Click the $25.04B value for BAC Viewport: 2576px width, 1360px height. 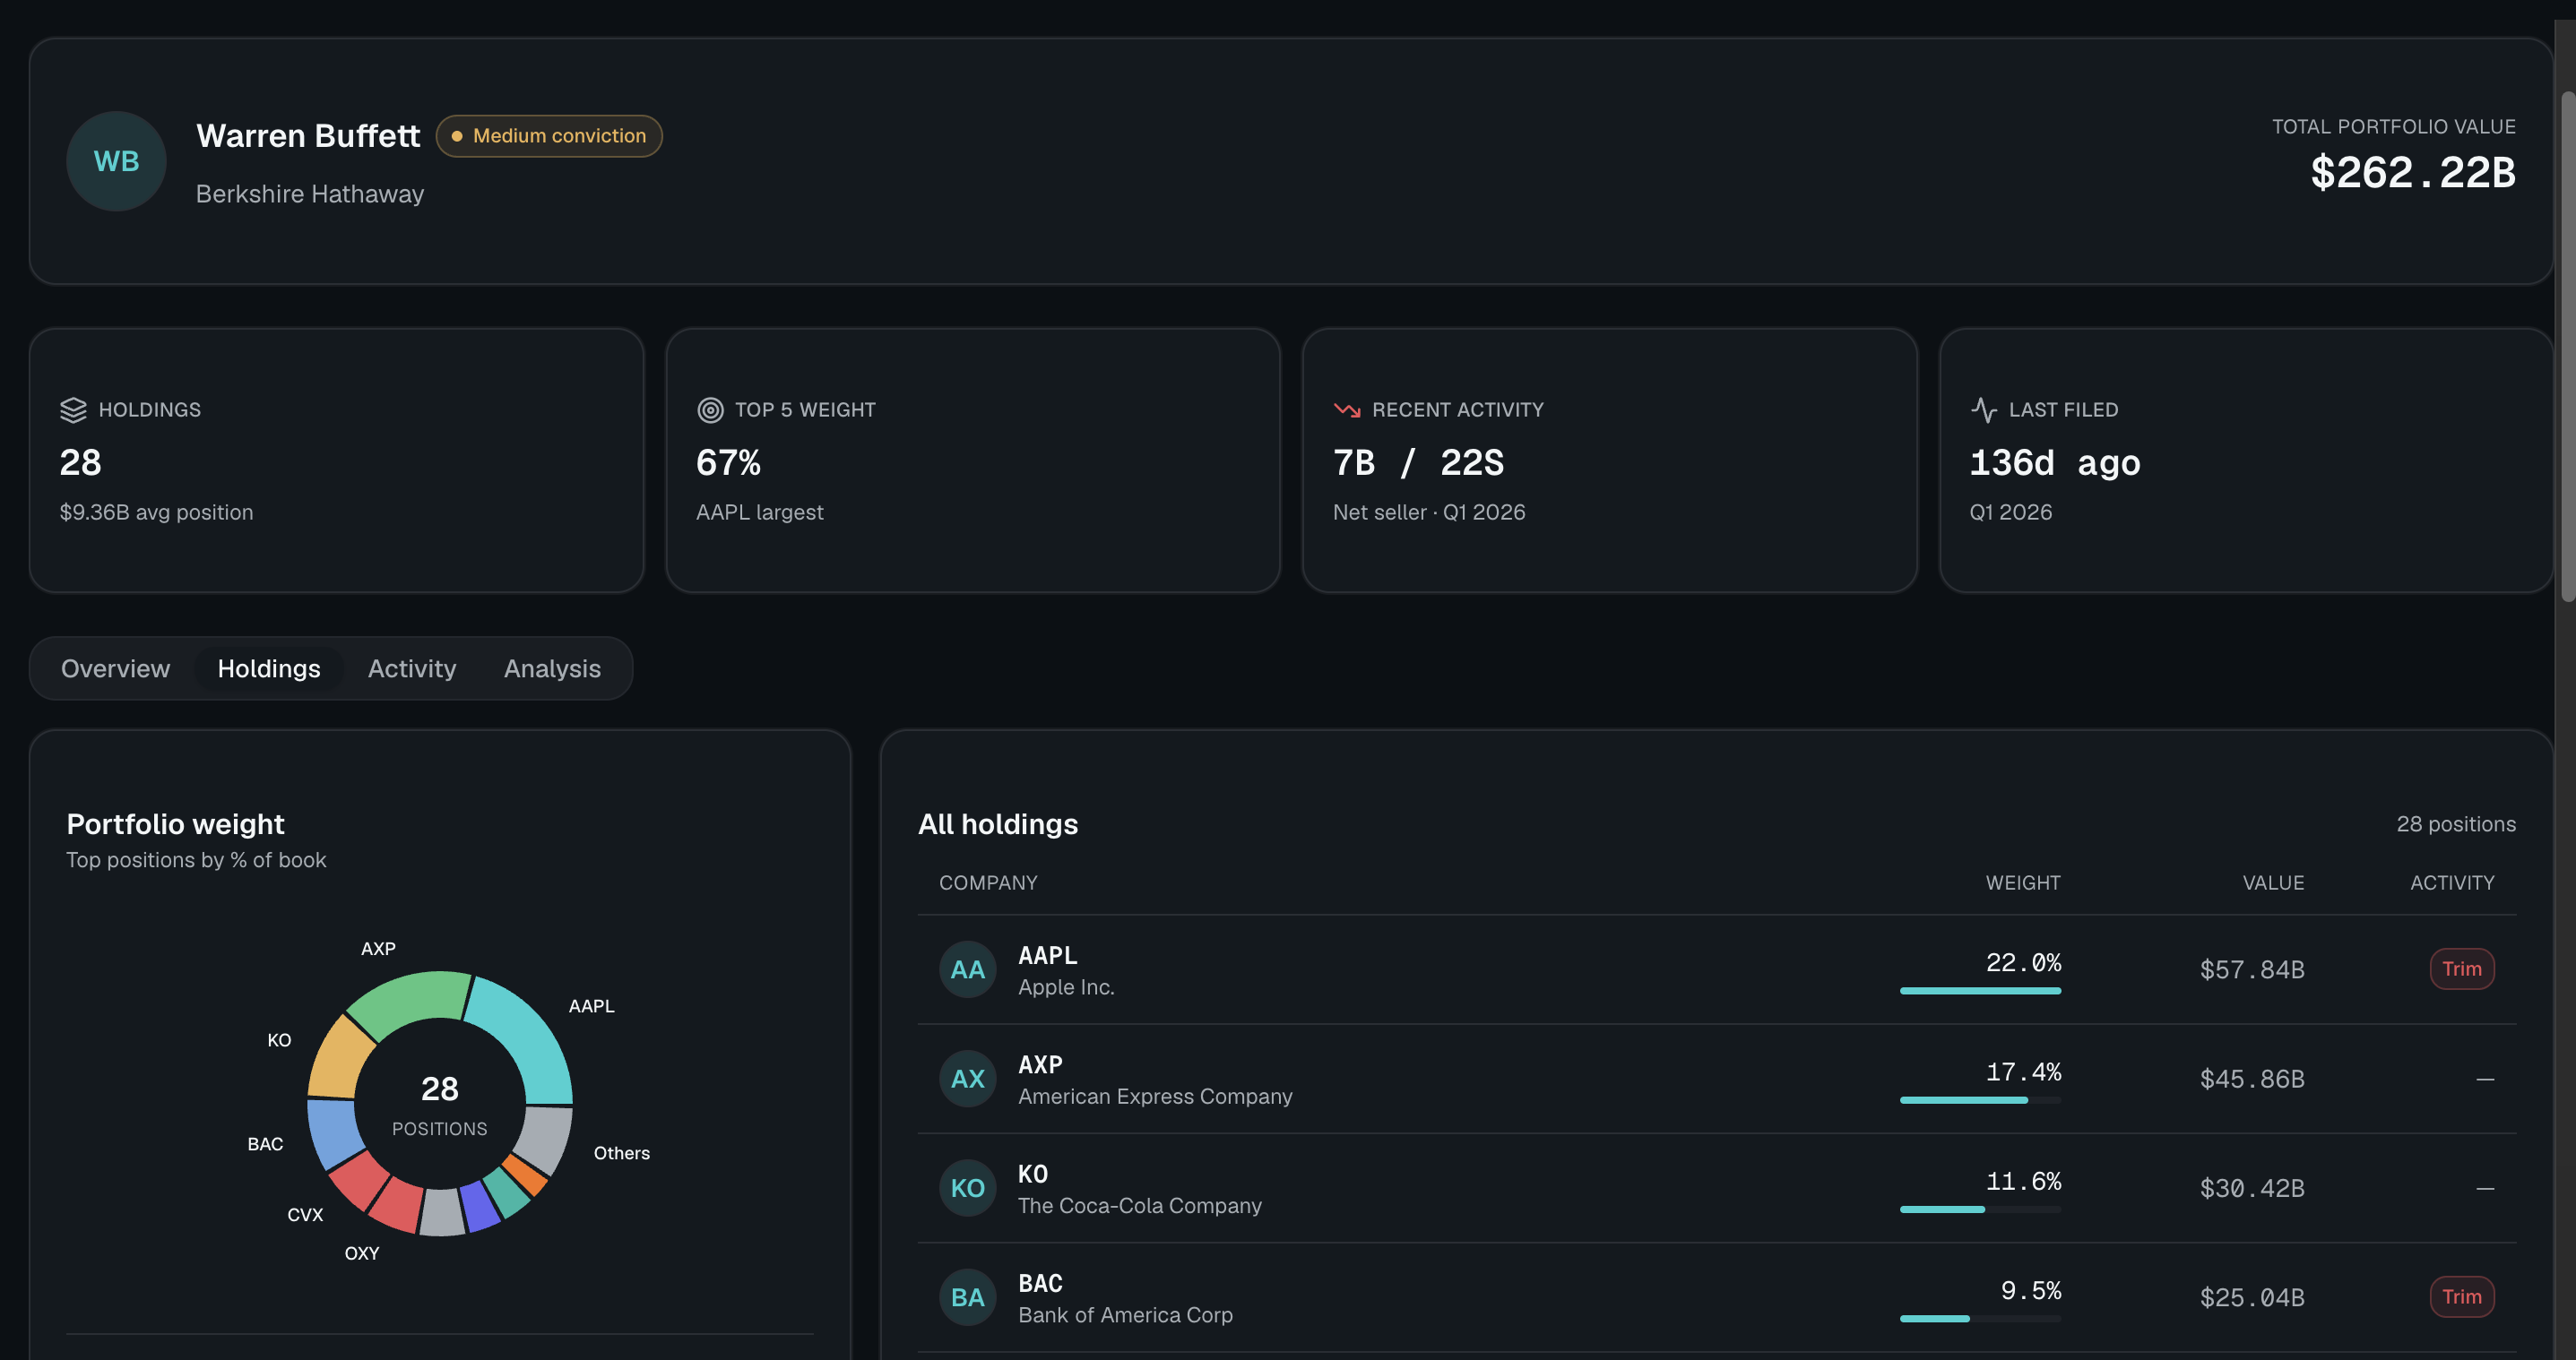click(x=2252, y=1297)
